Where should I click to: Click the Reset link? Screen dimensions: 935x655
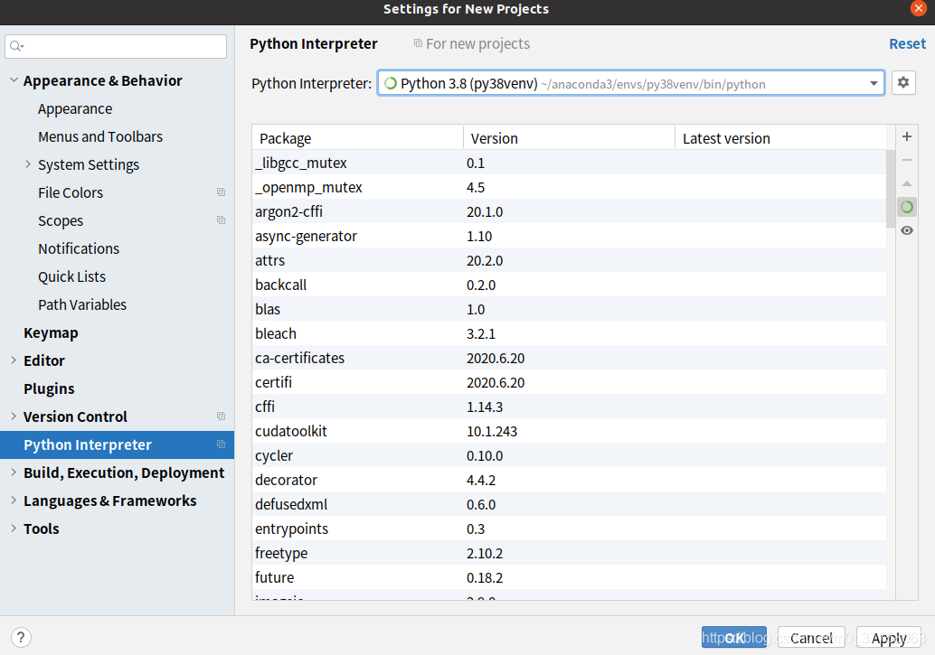[907, 43]
